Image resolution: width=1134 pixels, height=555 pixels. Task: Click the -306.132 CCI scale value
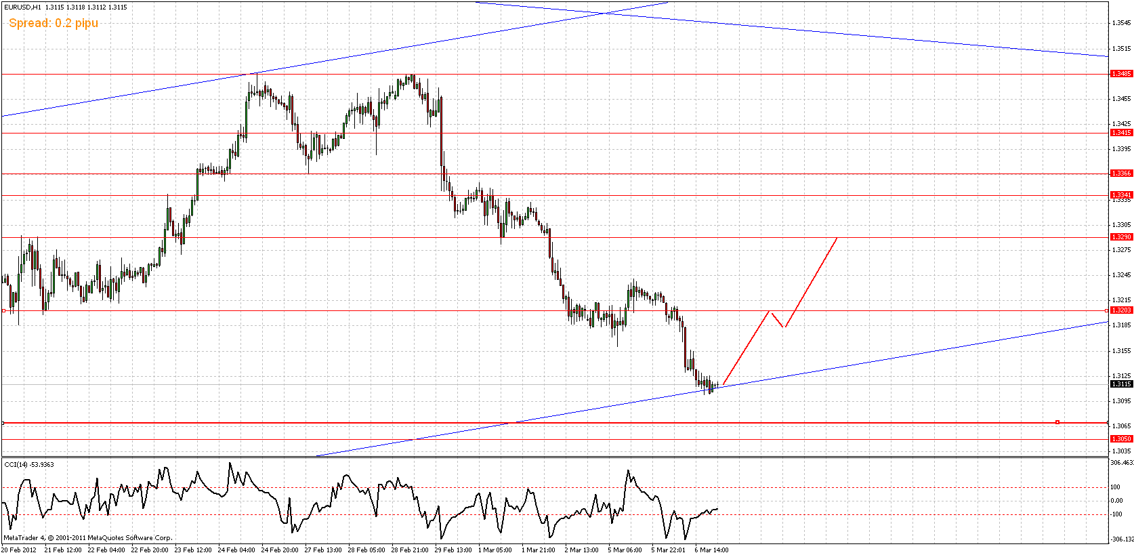click(x=1122, y=539)
